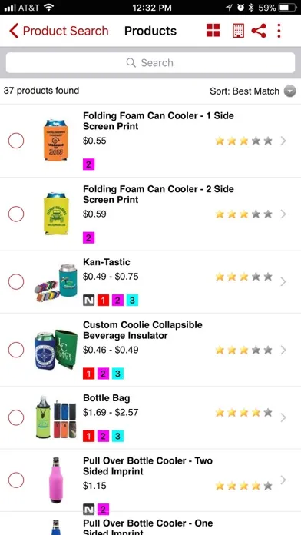The width and height of the screenshot is (301, 535).
Task: Tap the Bottle Bag product thumbnail
Action: pyautogui.click(x=56, y=417)
